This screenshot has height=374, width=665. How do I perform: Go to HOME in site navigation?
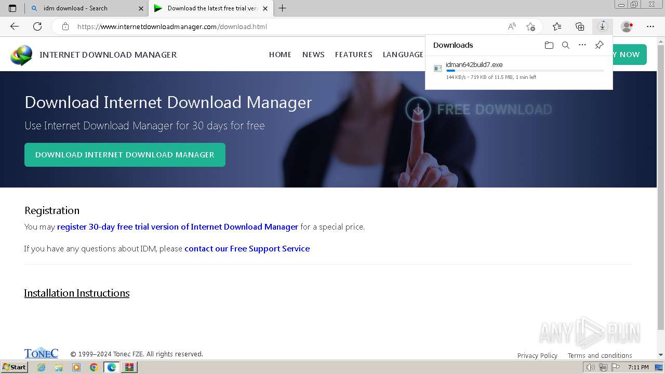[280, 55]
